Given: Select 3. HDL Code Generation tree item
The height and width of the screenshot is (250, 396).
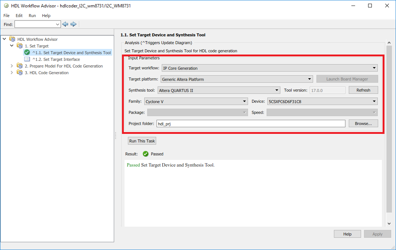Looking at the screenshot, I should [46, 73].
